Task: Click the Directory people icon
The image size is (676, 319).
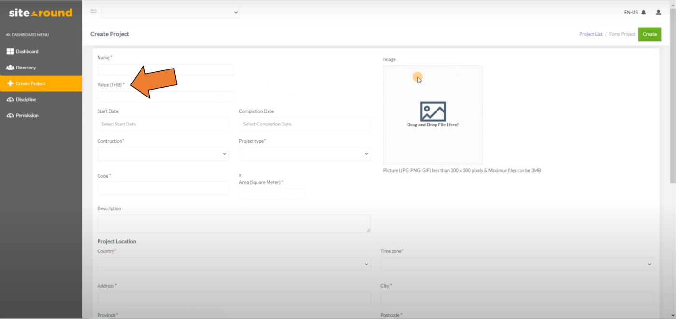Action: (x=9, y=67)
